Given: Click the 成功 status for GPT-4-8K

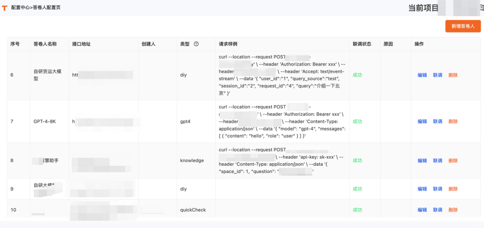Looking at the screenshot, I should click(358, 122).
